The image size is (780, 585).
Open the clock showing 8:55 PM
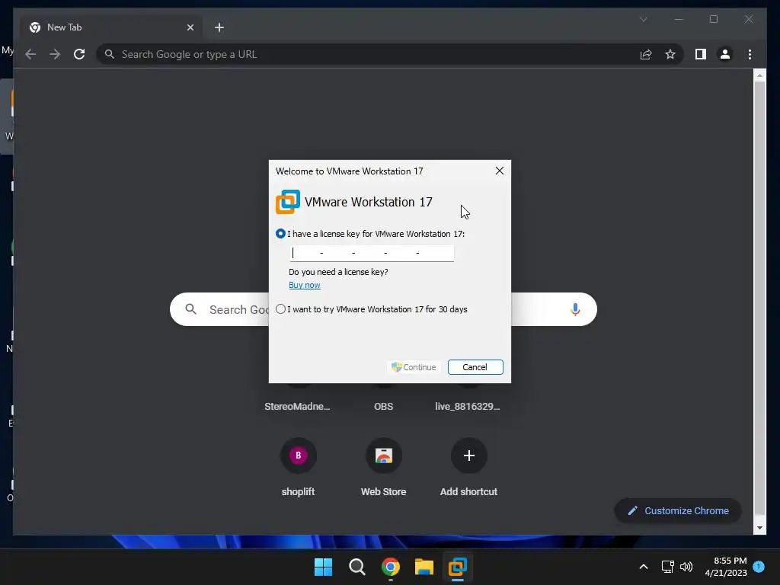[726, 567]
